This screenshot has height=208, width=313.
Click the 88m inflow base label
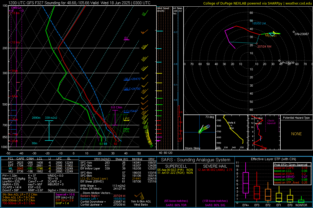[34, 143]
